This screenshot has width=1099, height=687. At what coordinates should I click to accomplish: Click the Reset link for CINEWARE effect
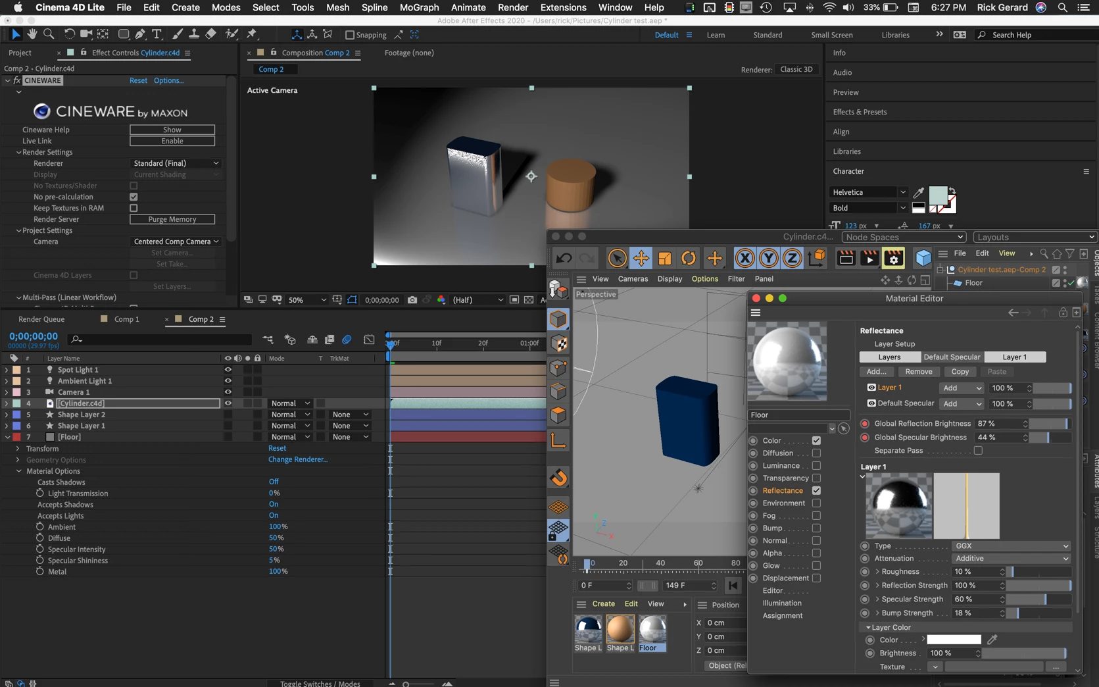[x=138, y=80]
